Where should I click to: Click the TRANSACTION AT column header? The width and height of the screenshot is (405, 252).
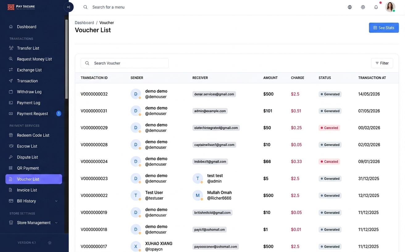(372, 78)
